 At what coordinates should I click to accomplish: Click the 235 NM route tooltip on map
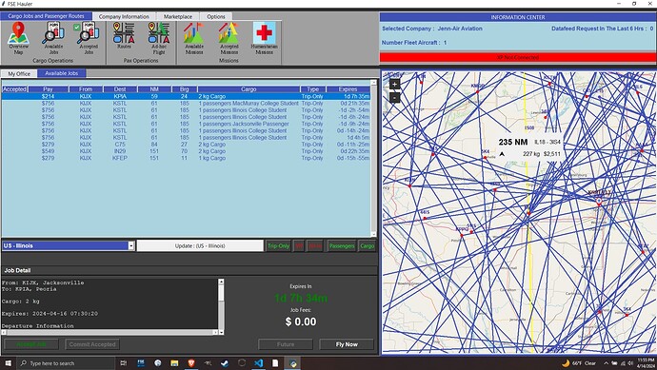tap(529, 147)
